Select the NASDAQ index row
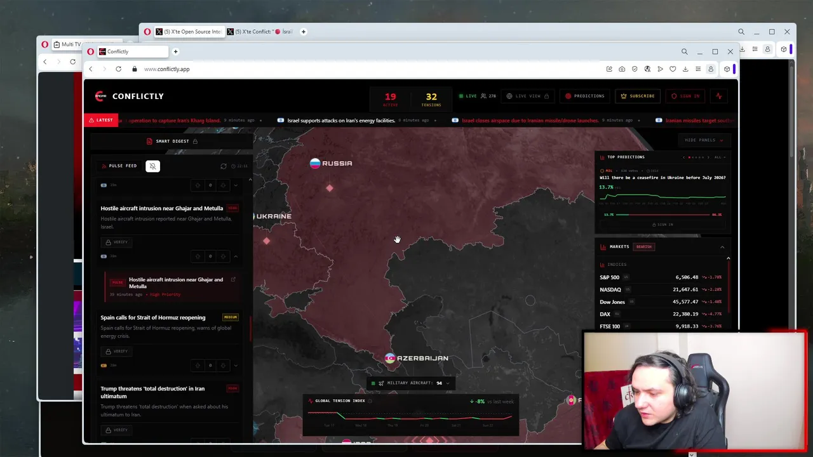813x457 pixels. click(x=661, y=289)
